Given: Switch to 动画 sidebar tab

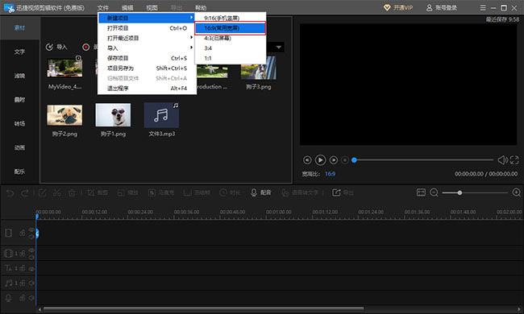Looking at the screenshot, I should 19,147.
